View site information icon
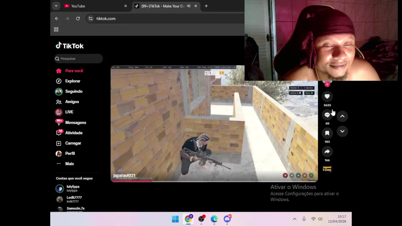This screenshot has width=402, height=226. click(x=90, y=19)
